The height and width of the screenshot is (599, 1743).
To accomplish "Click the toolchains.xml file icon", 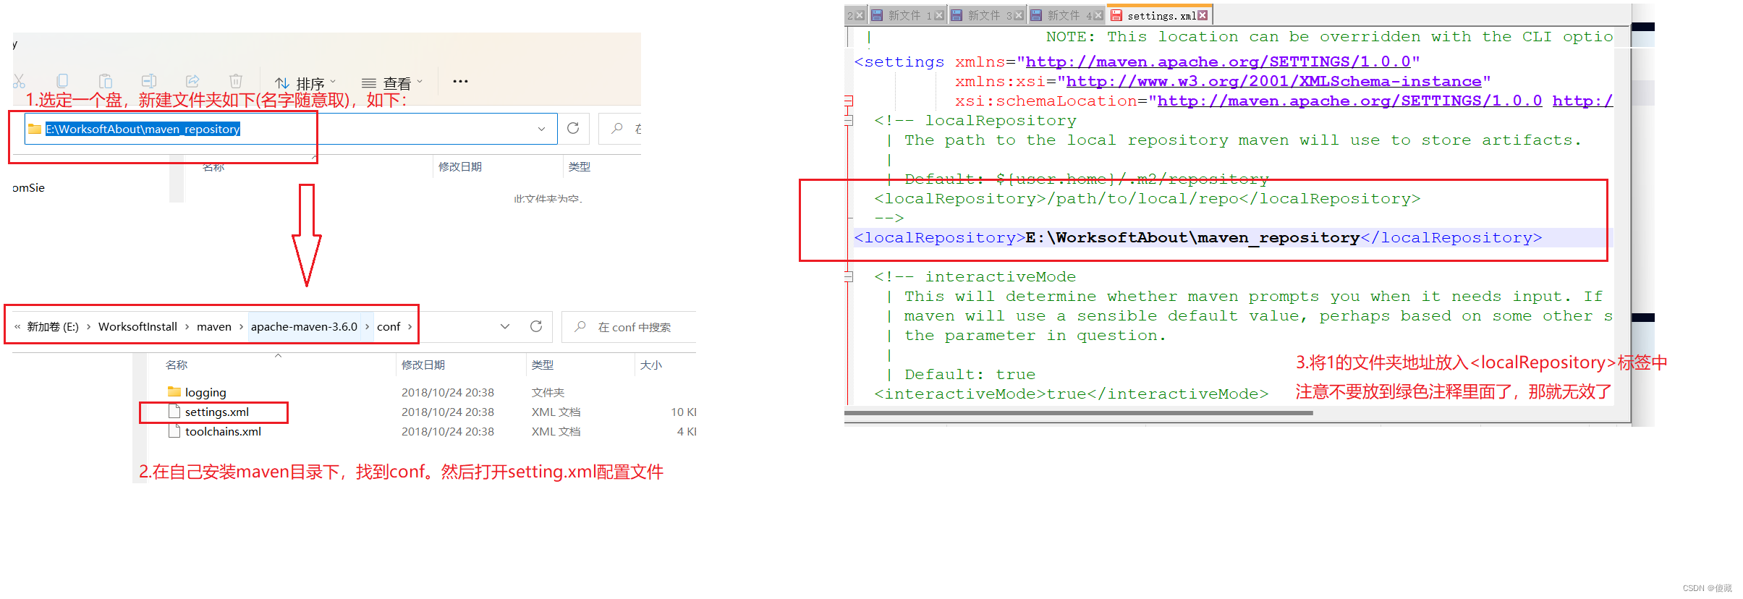I will (174, 431).
